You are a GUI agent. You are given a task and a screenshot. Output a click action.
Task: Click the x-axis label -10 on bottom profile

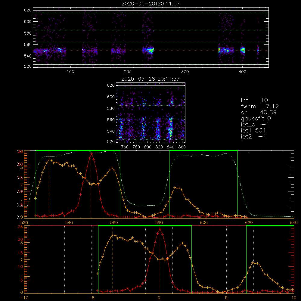24,298
